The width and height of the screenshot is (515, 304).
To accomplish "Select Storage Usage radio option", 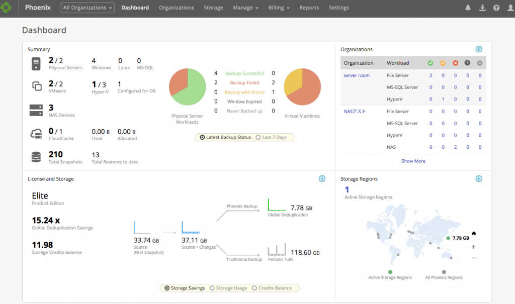I will 212,288.
